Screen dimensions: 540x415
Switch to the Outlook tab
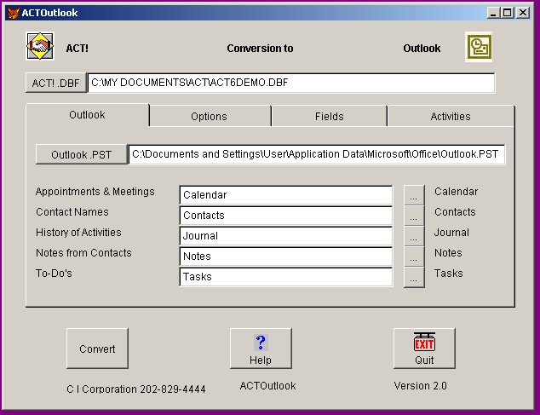click(x=87, y=115)
